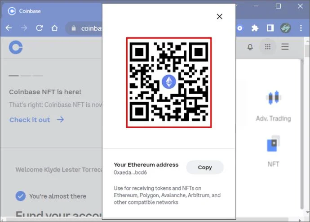Open the Coinbase apps grid menu
This screenshot has height=222, width=310.
pyautogui.click(x=267, y=47)
